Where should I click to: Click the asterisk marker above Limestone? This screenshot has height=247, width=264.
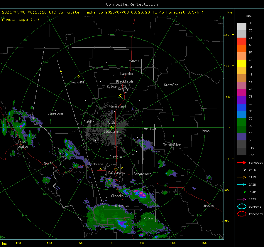(55, 111)
